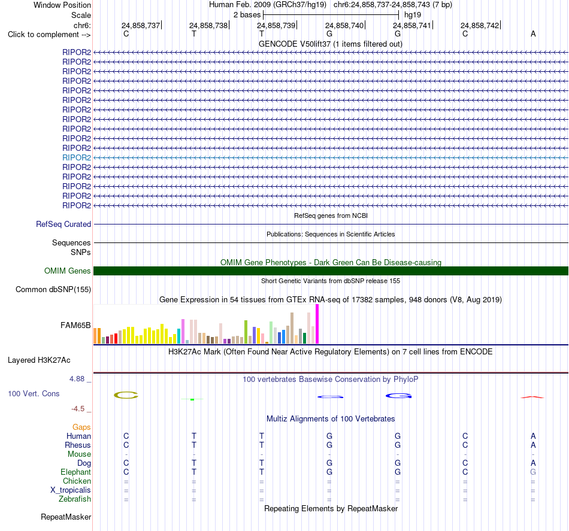The width and height of the screenshot is (569, 531).
Task: Click the orange 'Gaps' label
Action: (x=81, y=427)
